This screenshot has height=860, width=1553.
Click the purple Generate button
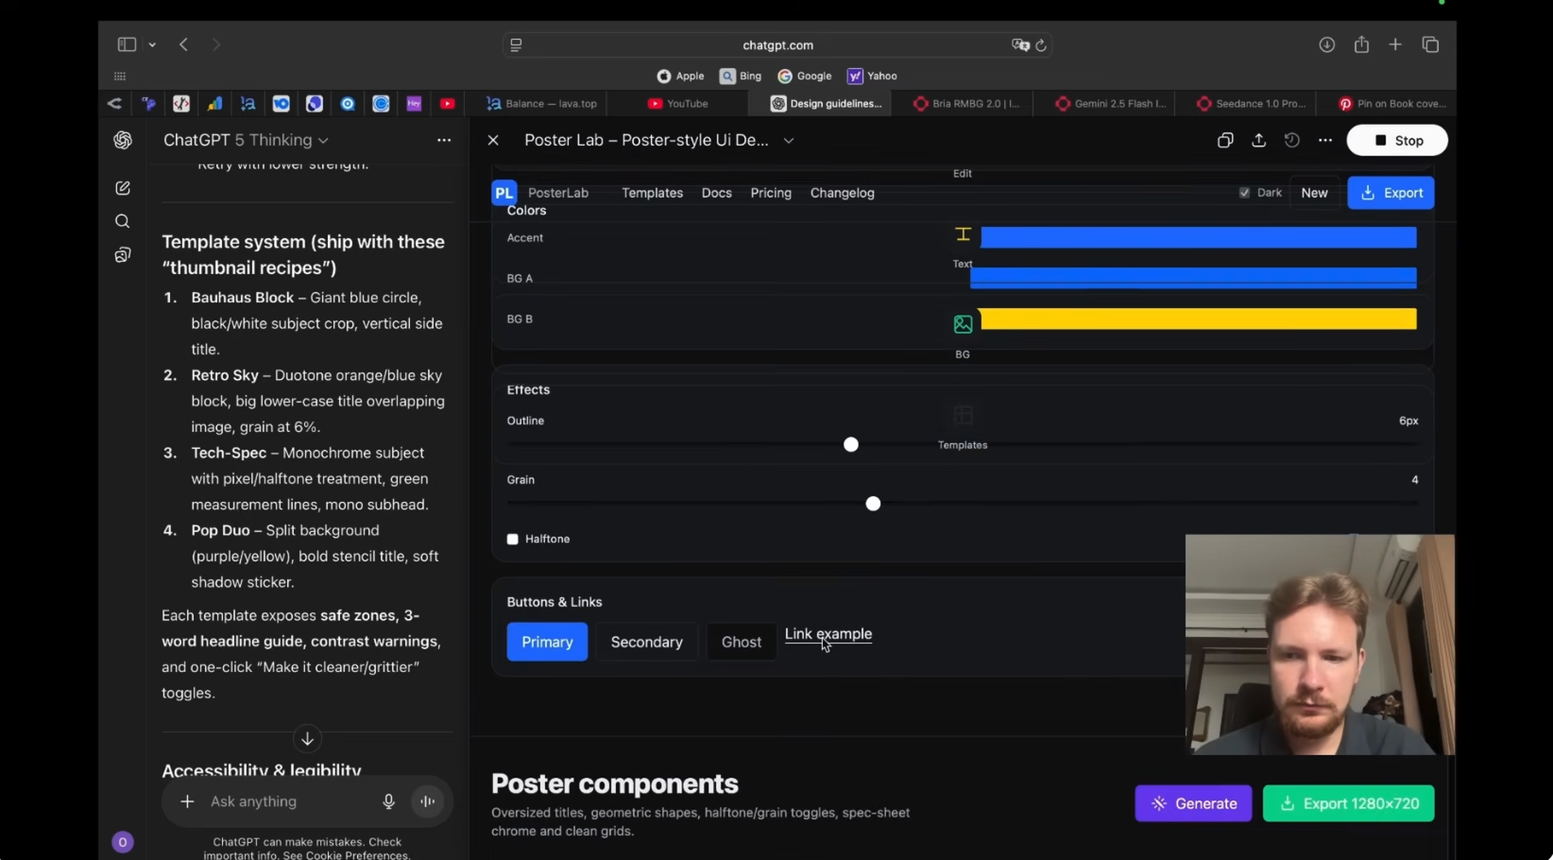click(x=1193, y=803)
